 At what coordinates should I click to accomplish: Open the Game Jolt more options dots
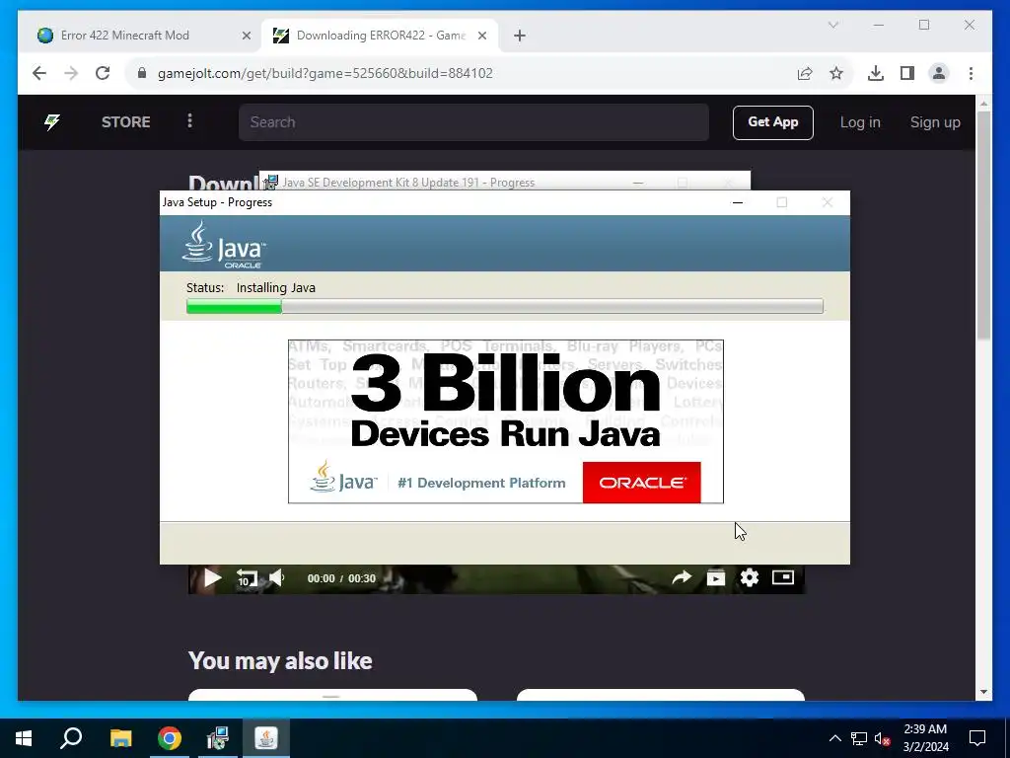[189, 121]
